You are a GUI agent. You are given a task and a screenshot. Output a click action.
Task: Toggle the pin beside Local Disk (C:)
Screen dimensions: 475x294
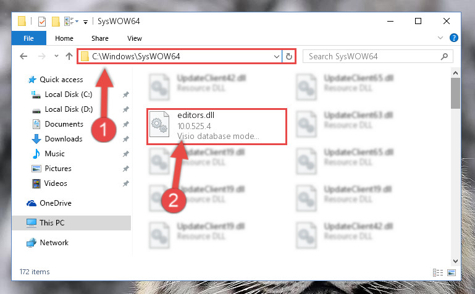tap(126, 94)
